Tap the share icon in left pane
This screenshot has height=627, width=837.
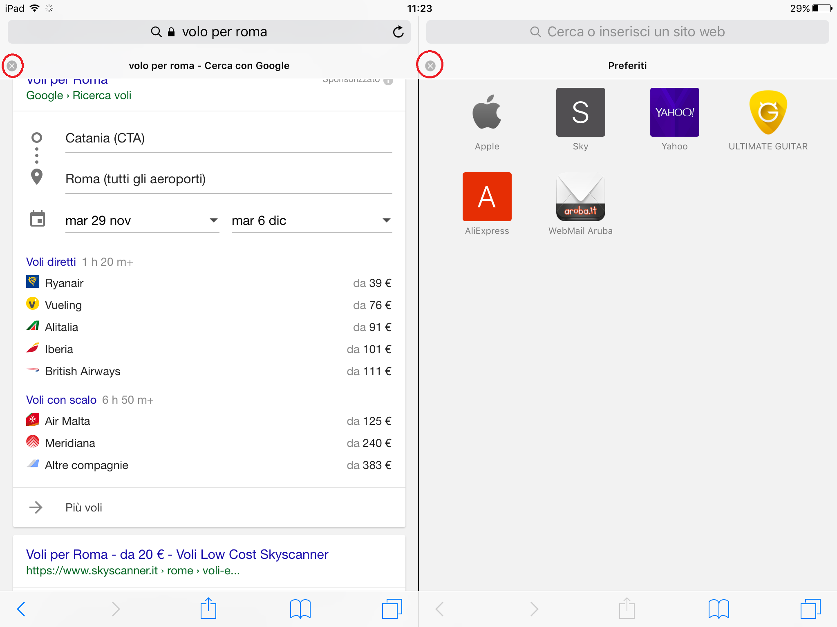point(208,609)
